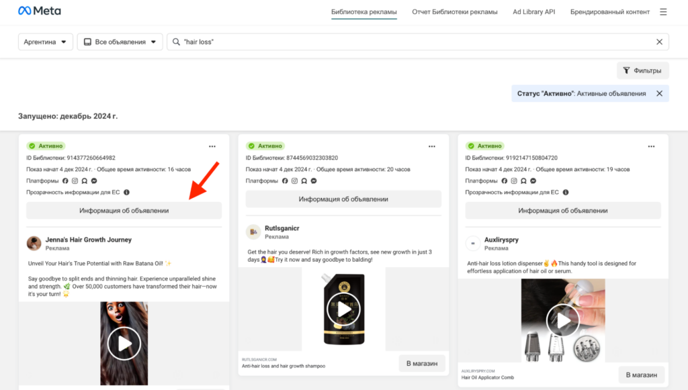
Task: Open the three-dot menu on the Auxliryspry ad card
Action: pyautogui.click(x=651, y=146)
